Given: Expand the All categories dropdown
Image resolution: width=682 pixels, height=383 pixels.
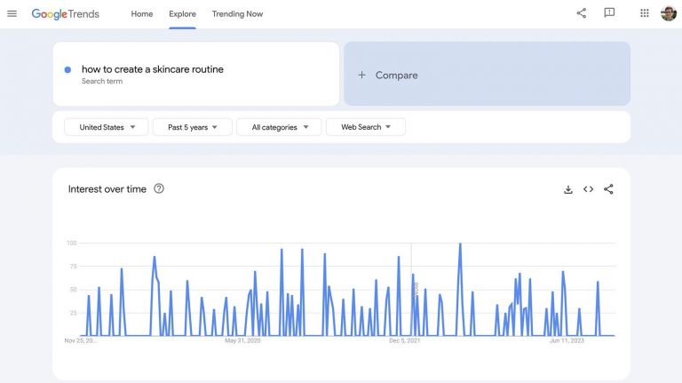Looking at the screenshot, I should 279,127.
